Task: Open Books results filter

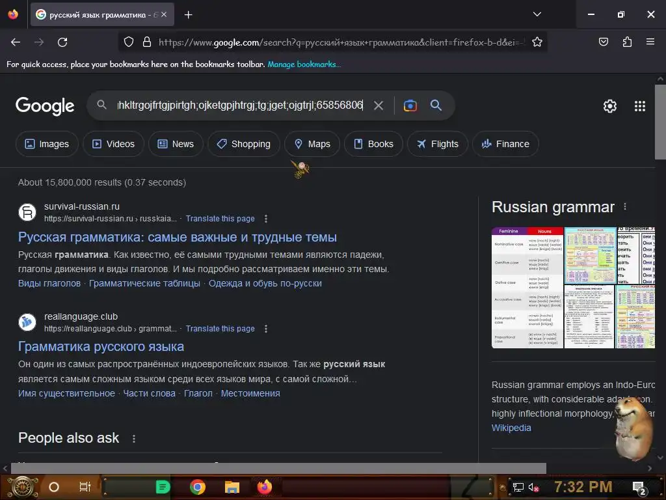Action: (373, 144)
